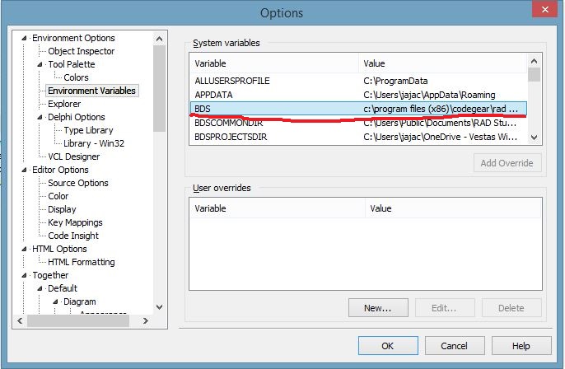Select Object Inspector in the tree

81,51
